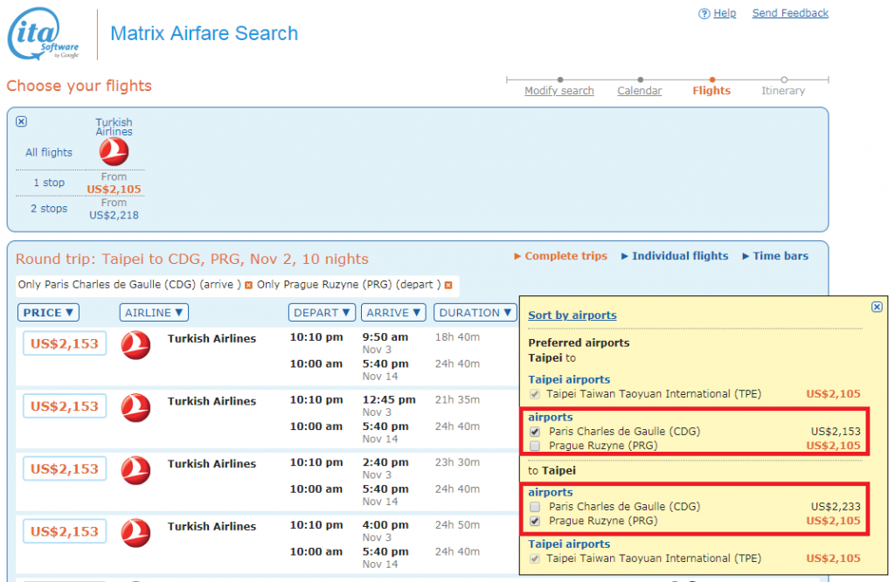Open the DURATION sort dropdown
The width and height of the screenshot is (895, 582).
[475, 313]
